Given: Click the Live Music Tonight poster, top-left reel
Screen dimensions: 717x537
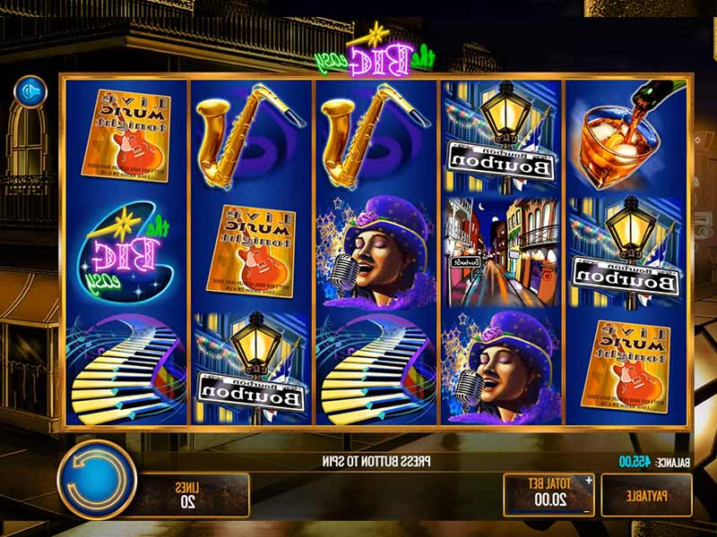Looking at the screenshot, I should point(126,136).
